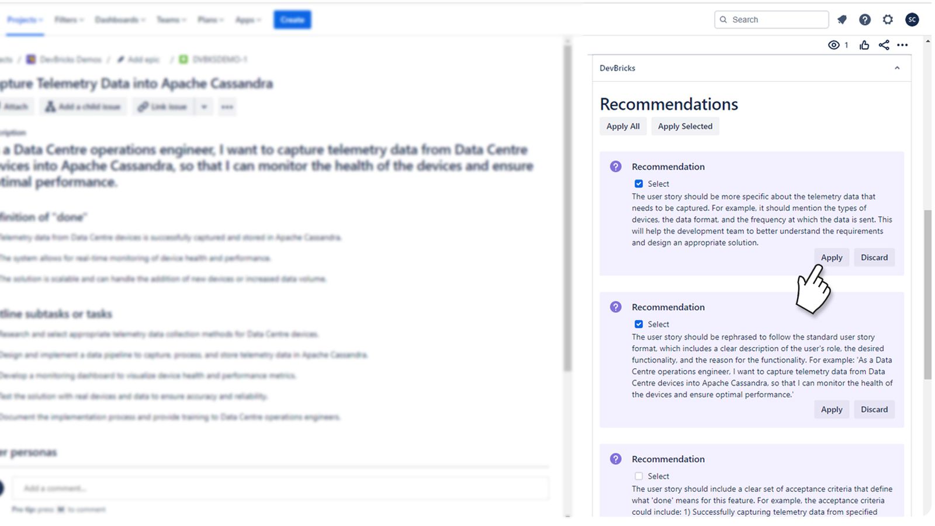
Task: Click the DevBricks panel title
Action: coord(617,68)
